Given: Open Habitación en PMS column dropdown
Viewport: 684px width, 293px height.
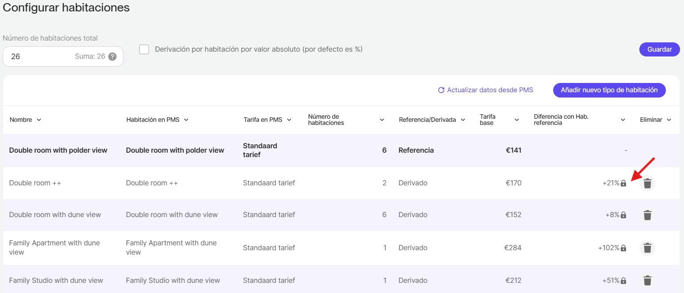Looking at the screenshot, I should tap(157, 120).
